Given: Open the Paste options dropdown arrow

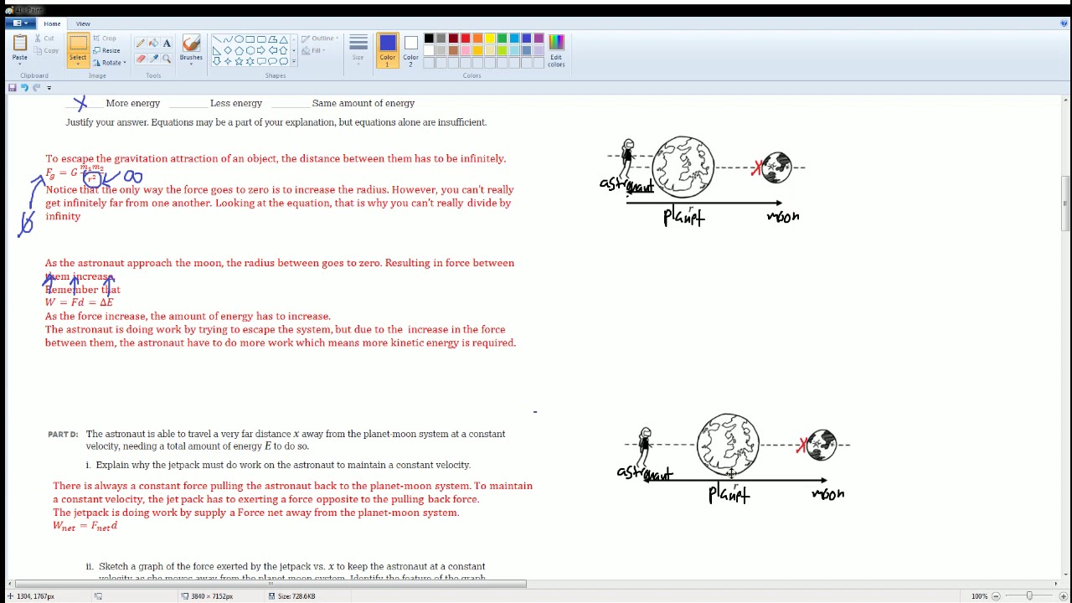Looking at the screenshot, I should coord(19,64).
